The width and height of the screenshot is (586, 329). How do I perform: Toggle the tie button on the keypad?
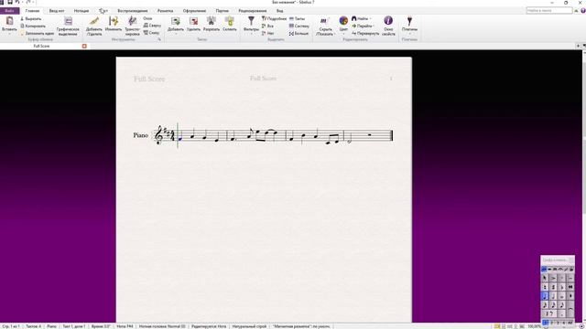(x=570, y=309)
